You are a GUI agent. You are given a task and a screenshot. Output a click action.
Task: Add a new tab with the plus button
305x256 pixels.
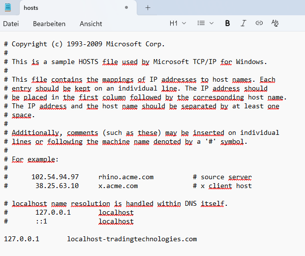coord(148,8)
